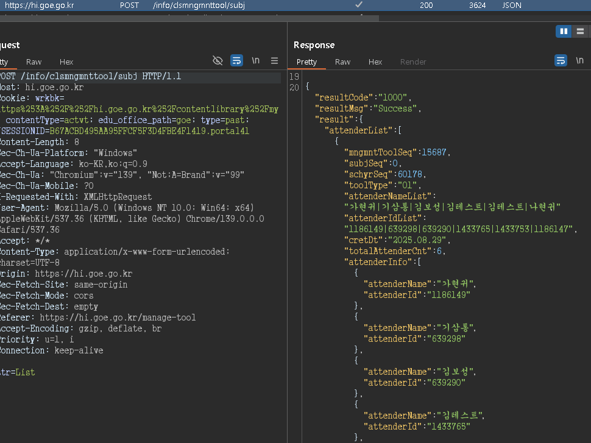Toggle word wrap in Response panel
Image resolution: width=591 pixels, height=443 pixels.
561,60
